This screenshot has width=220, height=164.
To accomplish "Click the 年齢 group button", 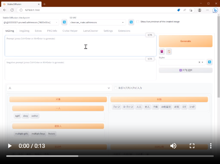I will point(159,99).
